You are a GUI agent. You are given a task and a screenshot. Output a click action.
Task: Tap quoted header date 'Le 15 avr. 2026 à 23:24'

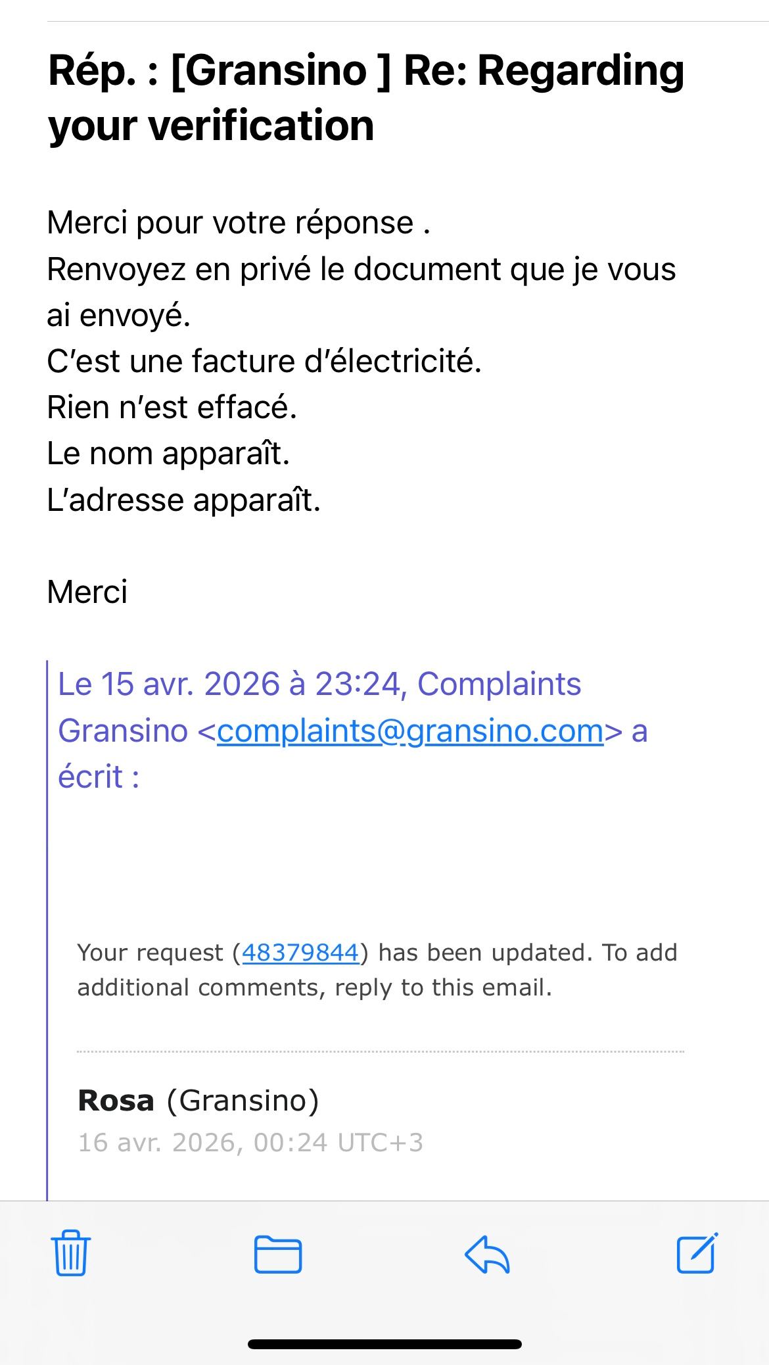pyautogui.click(x=229, y=684)
